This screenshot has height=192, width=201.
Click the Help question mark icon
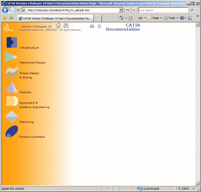pos(182,18)
